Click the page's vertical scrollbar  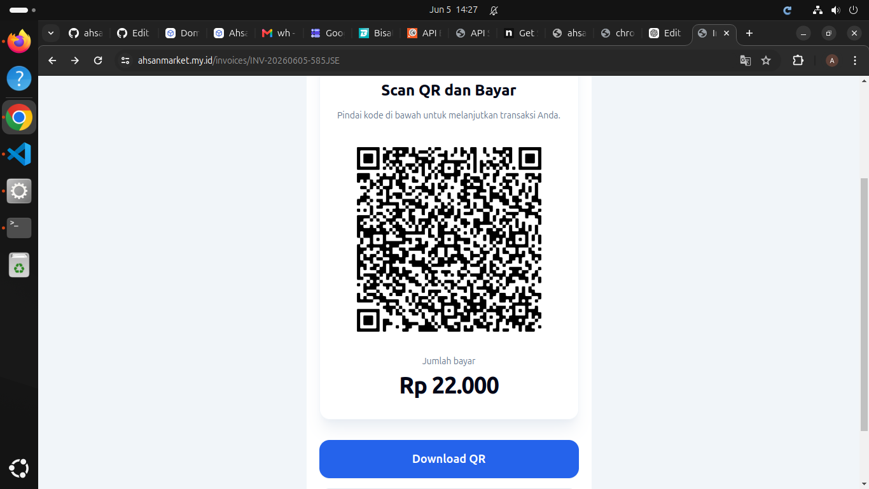tap(863, 306)
